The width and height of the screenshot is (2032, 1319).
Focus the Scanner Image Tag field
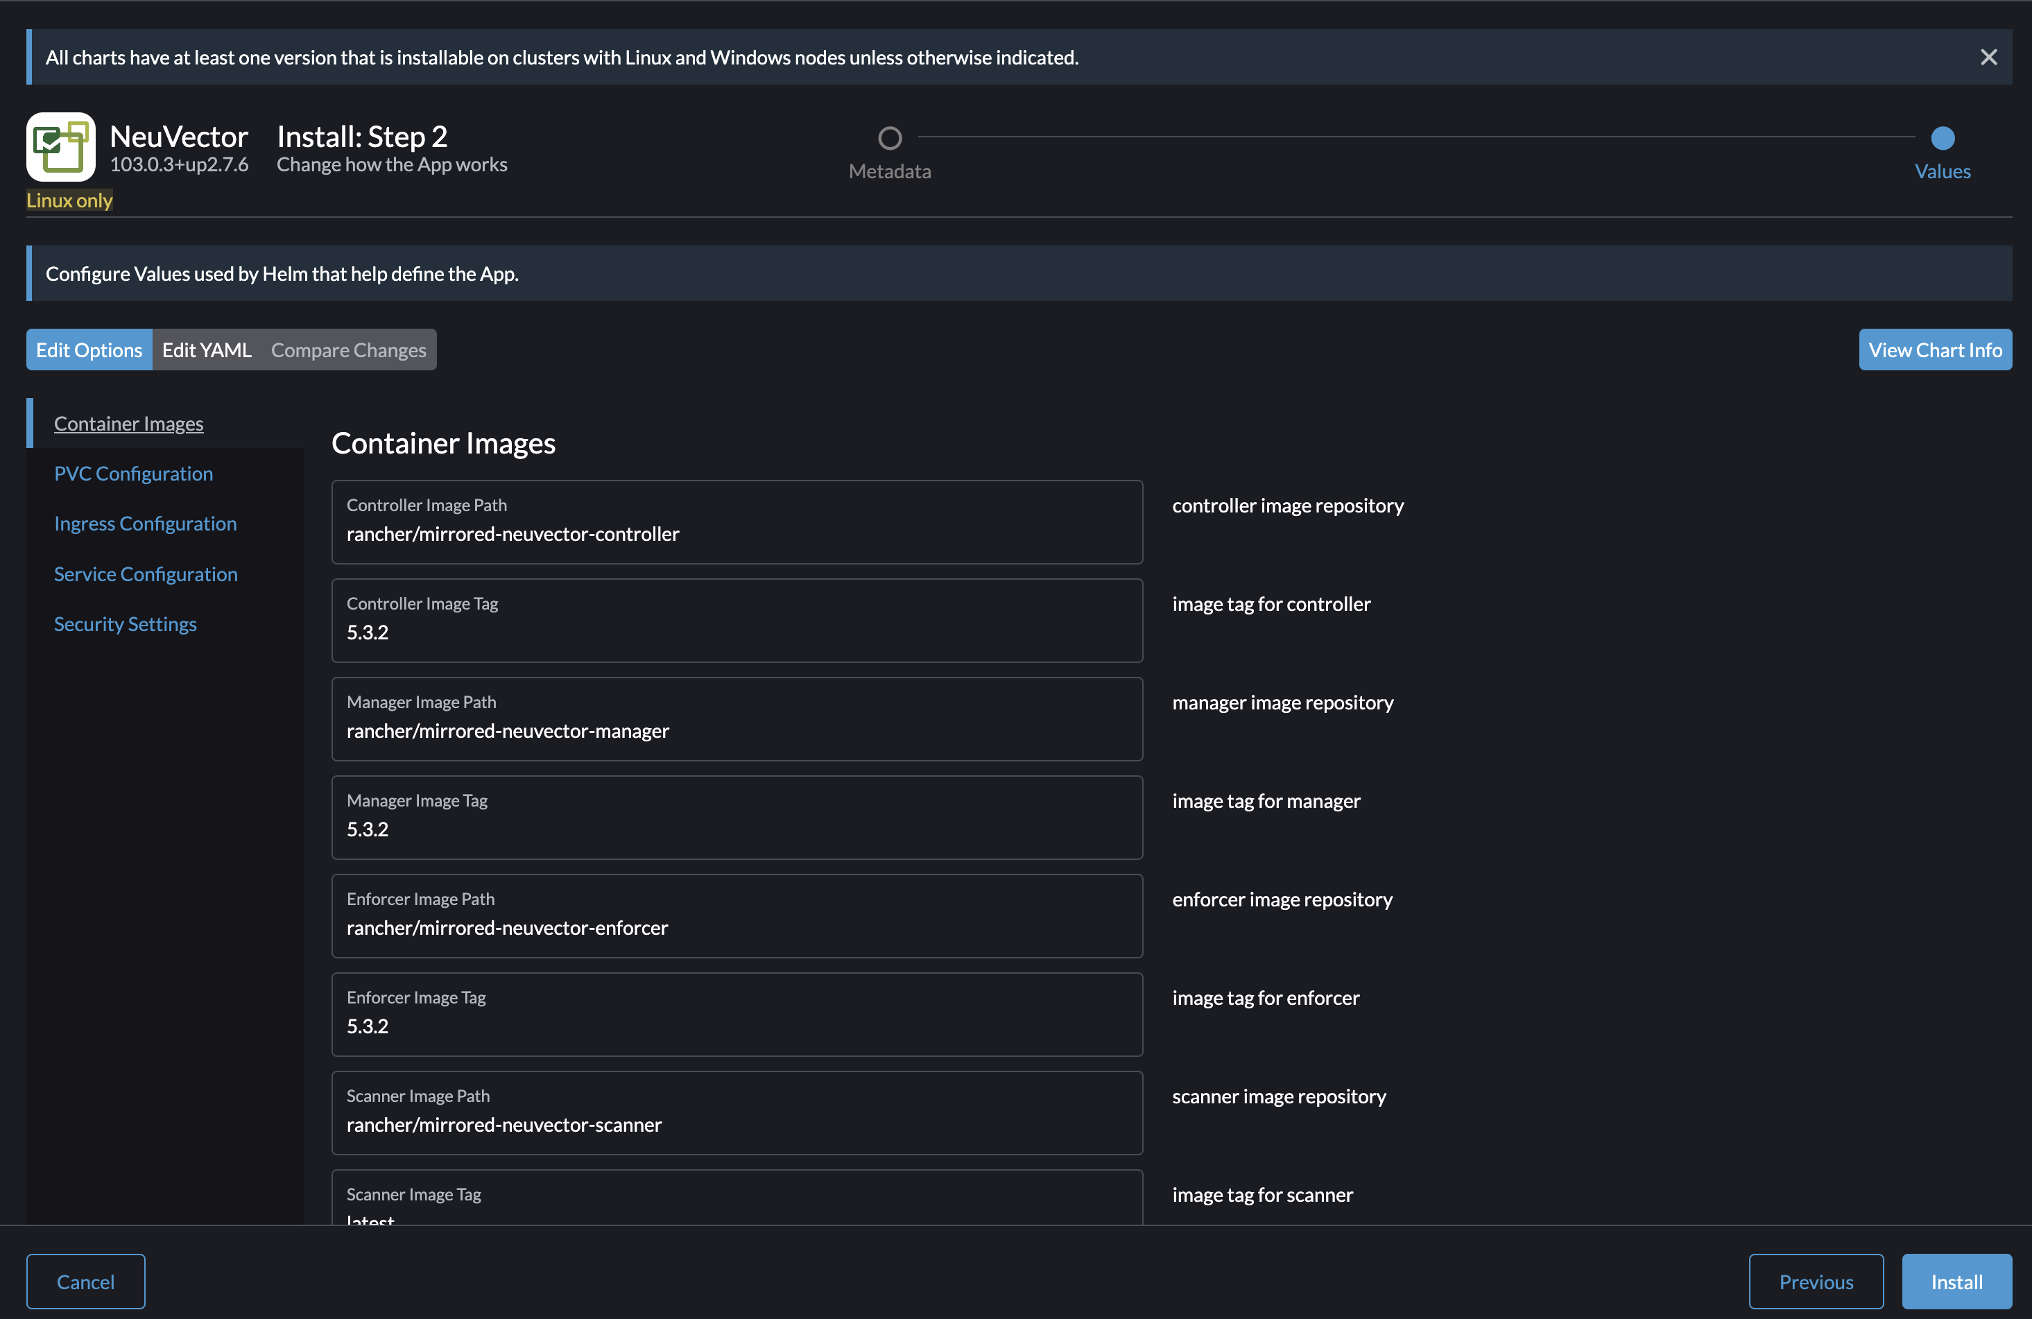pos(737,1198)
